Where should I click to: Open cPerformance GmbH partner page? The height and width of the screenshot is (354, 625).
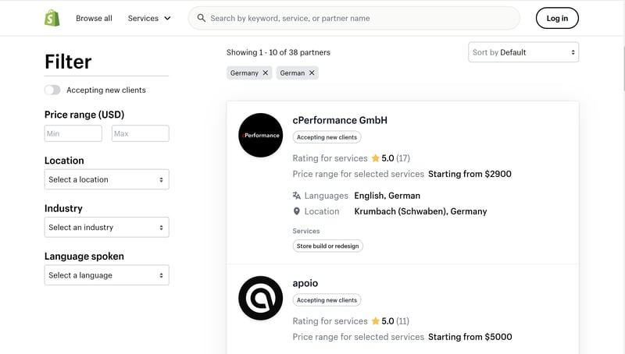[x=340, y=120]
